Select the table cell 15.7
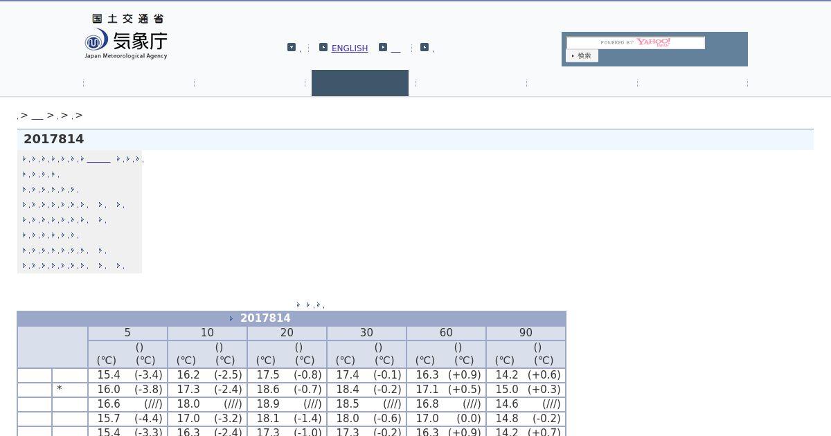Screen dimensions: 831x436 click(109, 419)
